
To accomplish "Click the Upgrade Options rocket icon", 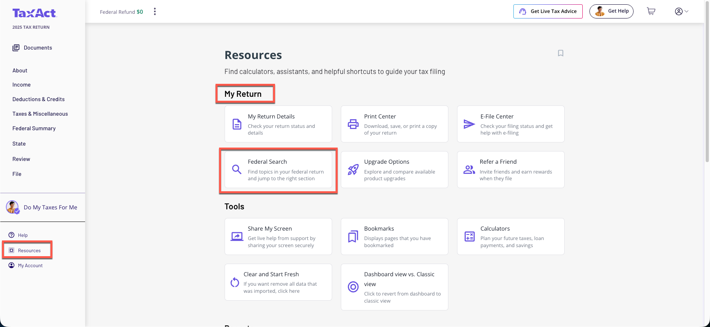I will tap(353, 170).
